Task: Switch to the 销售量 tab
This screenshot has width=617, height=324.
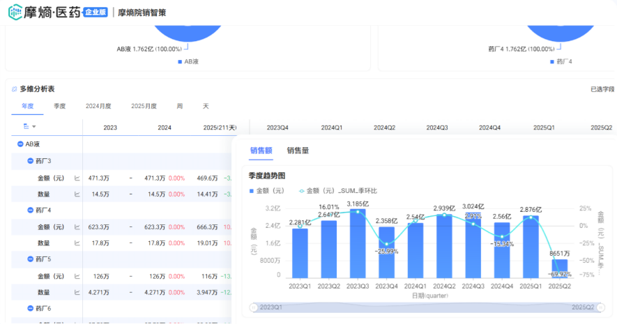Action: tap(298, 150)
